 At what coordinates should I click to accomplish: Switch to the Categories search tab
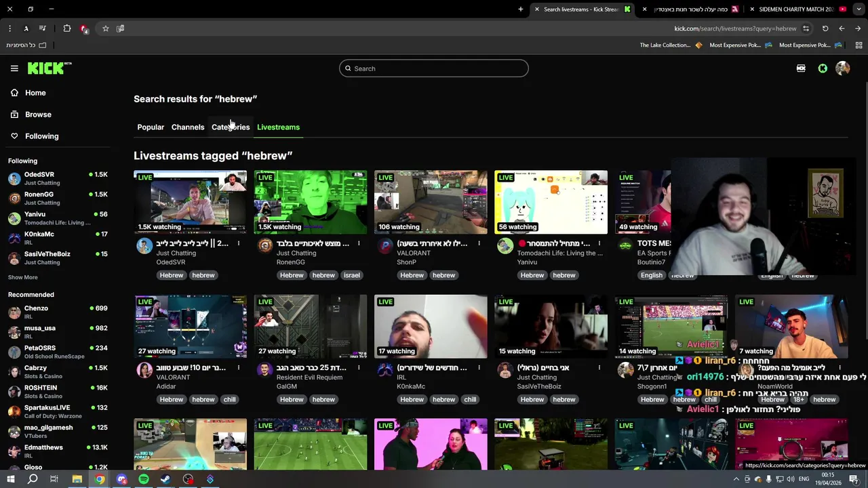(231, 127)
